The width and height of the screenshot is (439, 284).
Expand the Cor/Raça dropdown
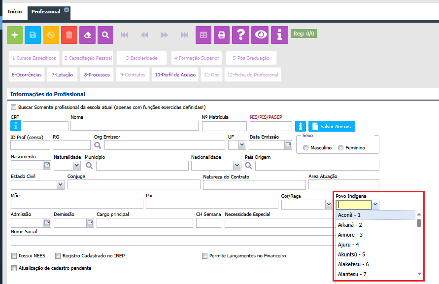[x=327, y=204]
